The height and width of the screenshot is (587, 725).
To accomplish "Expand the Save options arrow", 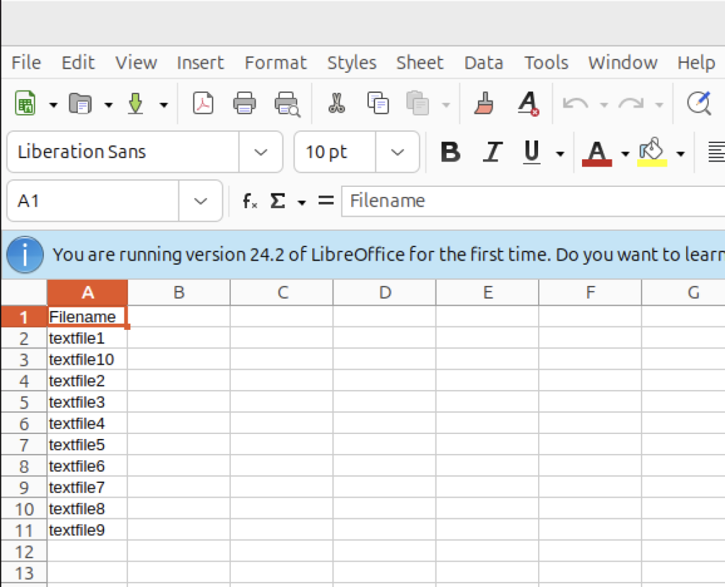I will tap(164, 105).
